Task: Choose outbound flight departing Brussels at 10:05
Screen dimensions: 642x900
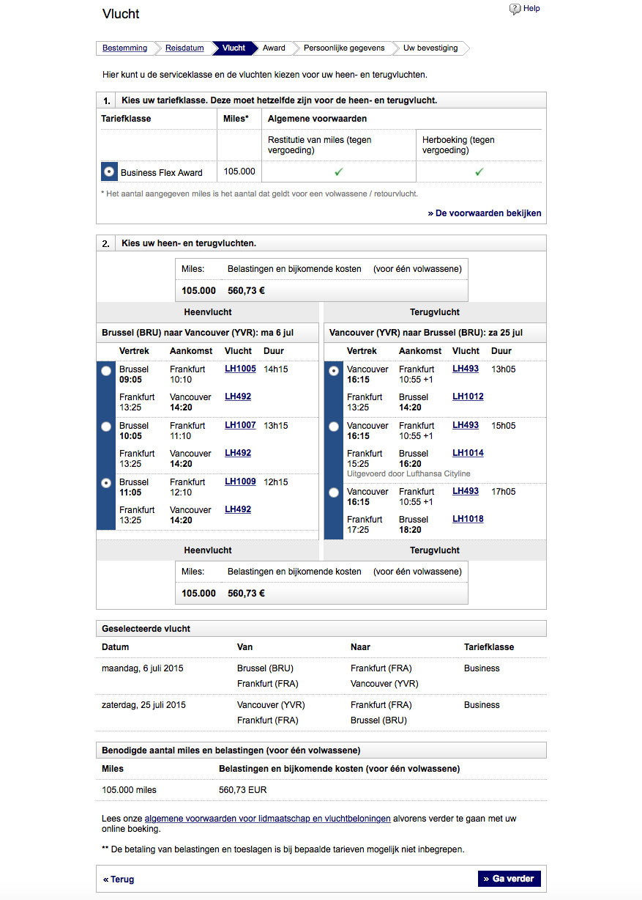Action: pos(107,427)
